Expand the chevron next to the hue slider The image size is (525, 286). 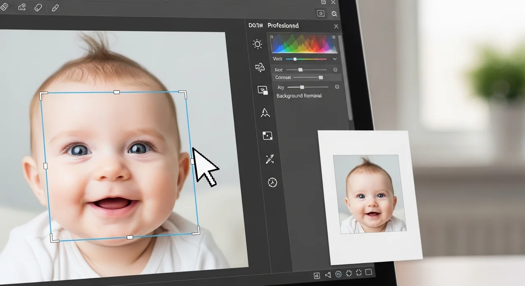pyautogui.click(x=335, y=59)
